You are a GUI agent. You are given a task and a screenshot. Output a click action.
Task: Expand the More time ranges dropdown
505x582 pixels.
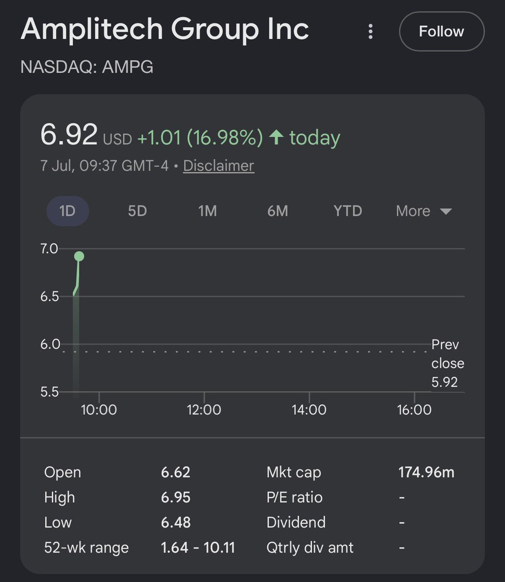click(424, 211)
